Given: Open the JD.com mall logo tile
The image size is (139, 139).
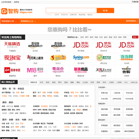Looking at the screenshot, I should (81, 45).
